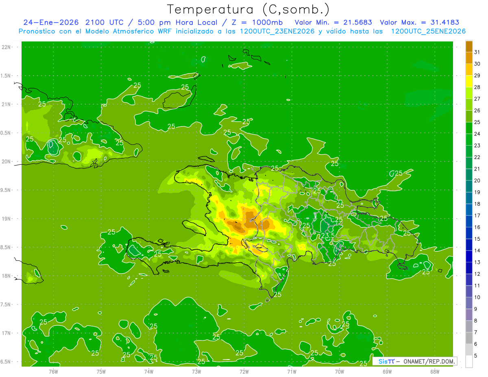
Task: Click legend value 10 on the colorbar
Action: [477, 297]
